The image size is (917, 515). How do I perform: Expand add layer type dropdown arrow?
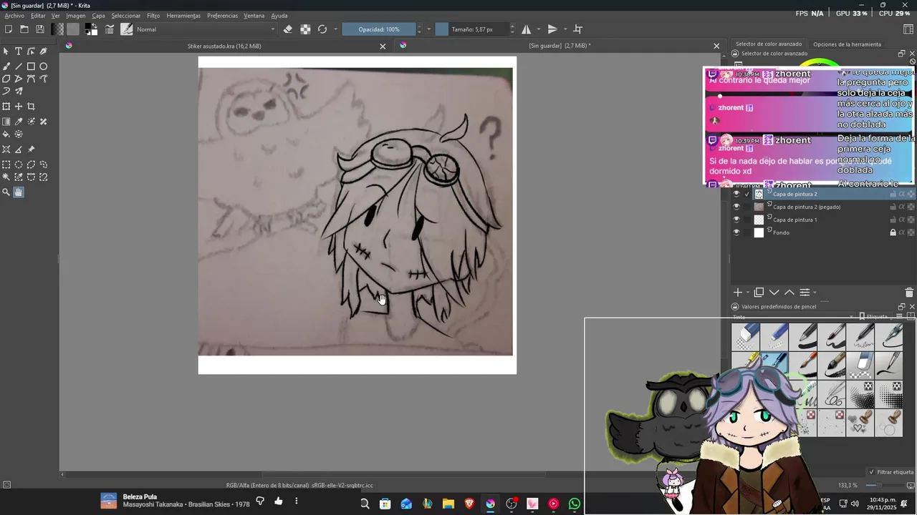[748, 293]
